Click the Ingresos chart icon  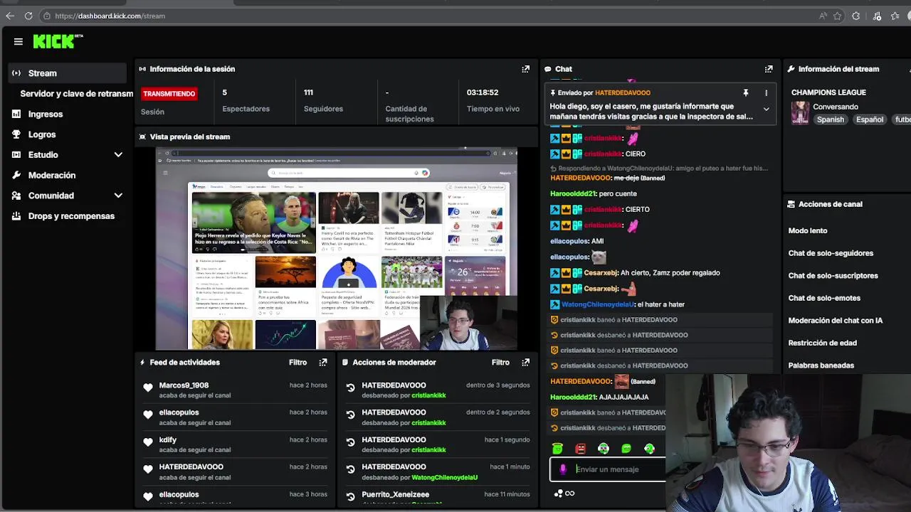point(16,114)
